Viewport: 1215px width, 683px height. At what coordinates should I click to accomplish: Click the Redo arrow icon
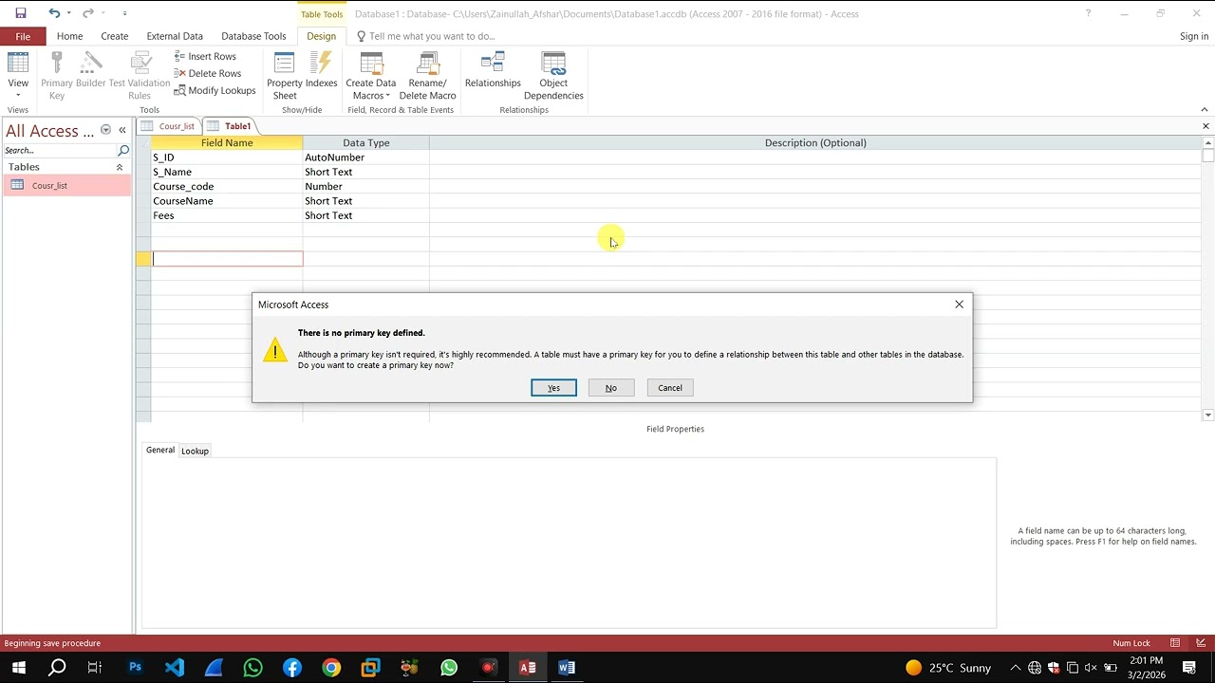88,13
